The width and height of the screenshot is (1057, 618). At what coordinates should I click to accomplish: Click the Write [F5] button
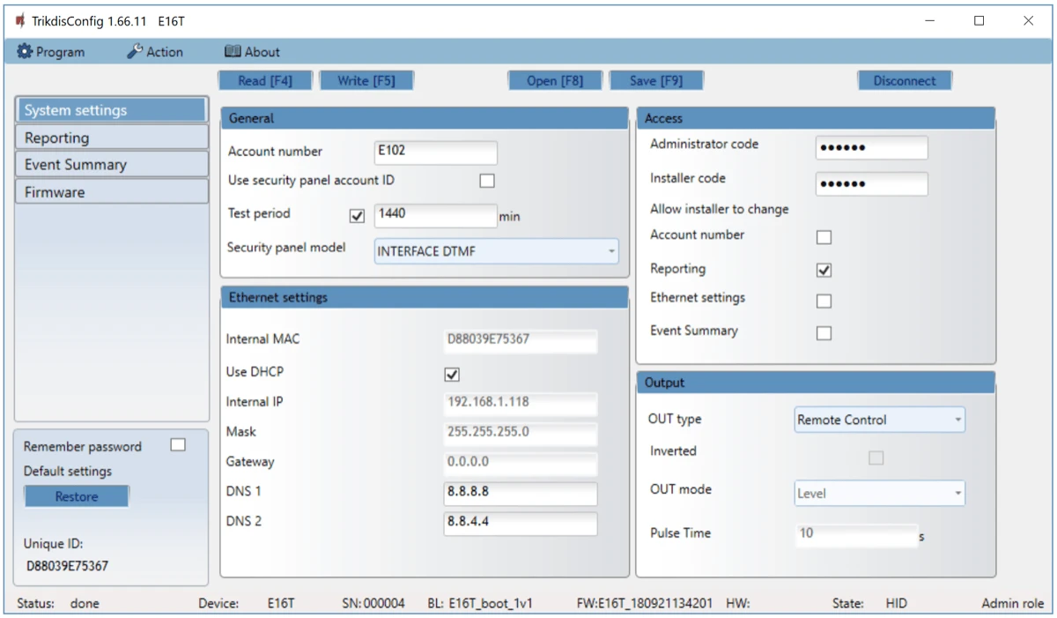coord(366,80)
